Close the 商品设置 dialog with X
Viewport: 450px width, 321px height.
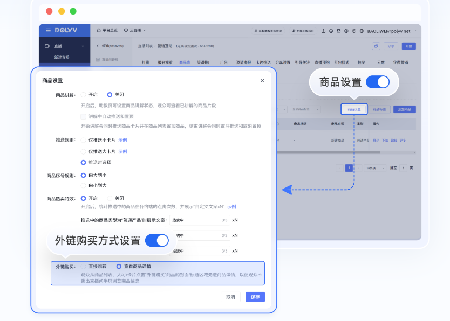pyautogui.click(x=262, y=81)
